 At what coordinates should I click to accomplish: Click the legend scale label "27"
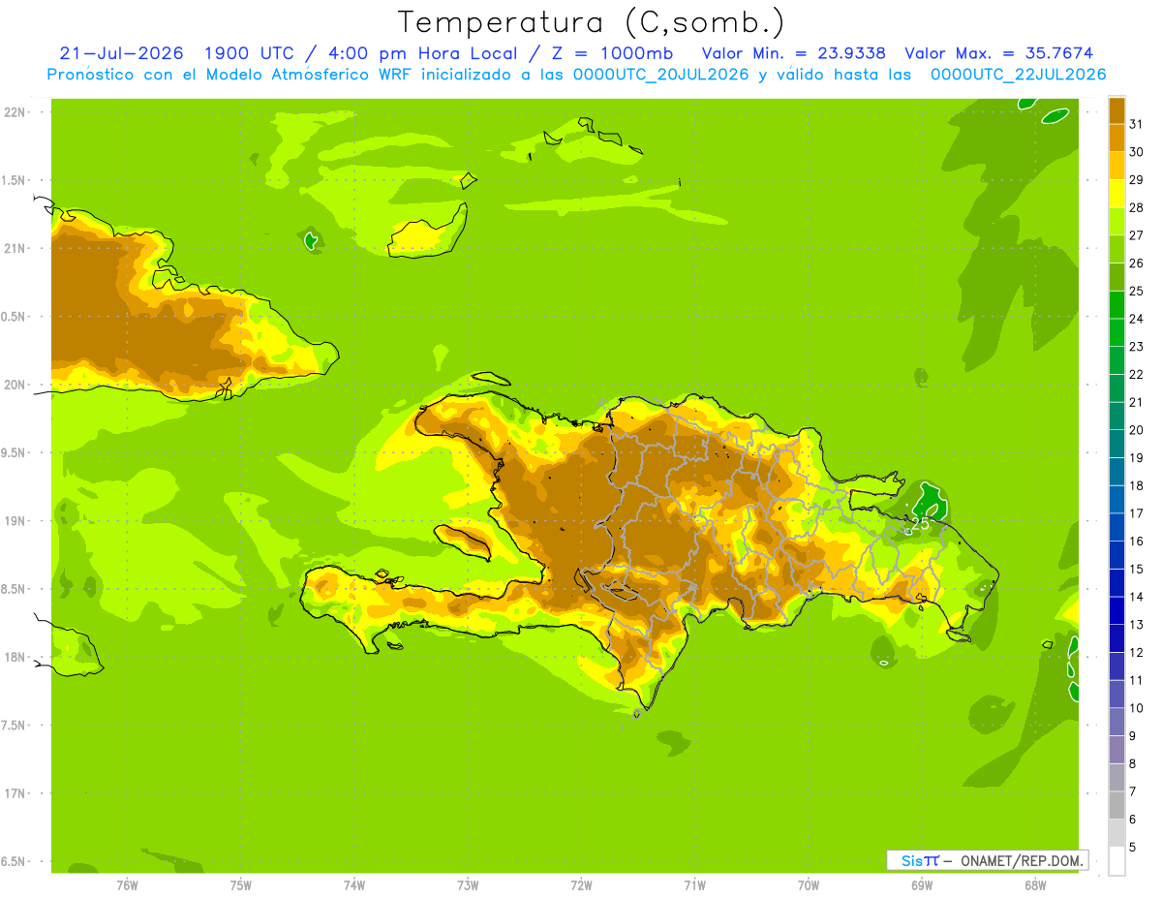1137,235
